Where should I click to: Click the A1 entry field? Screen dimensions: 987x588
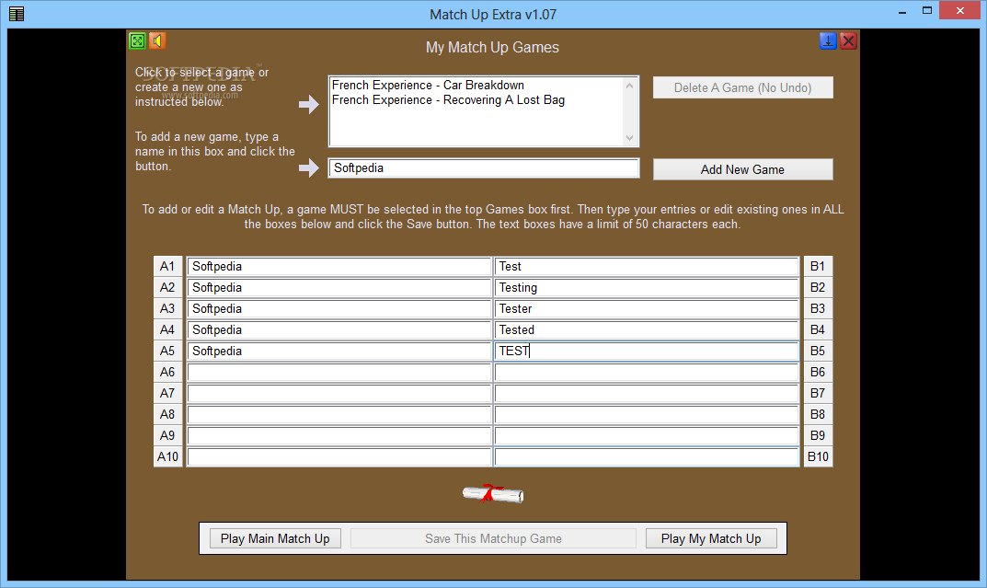point(339,266)
